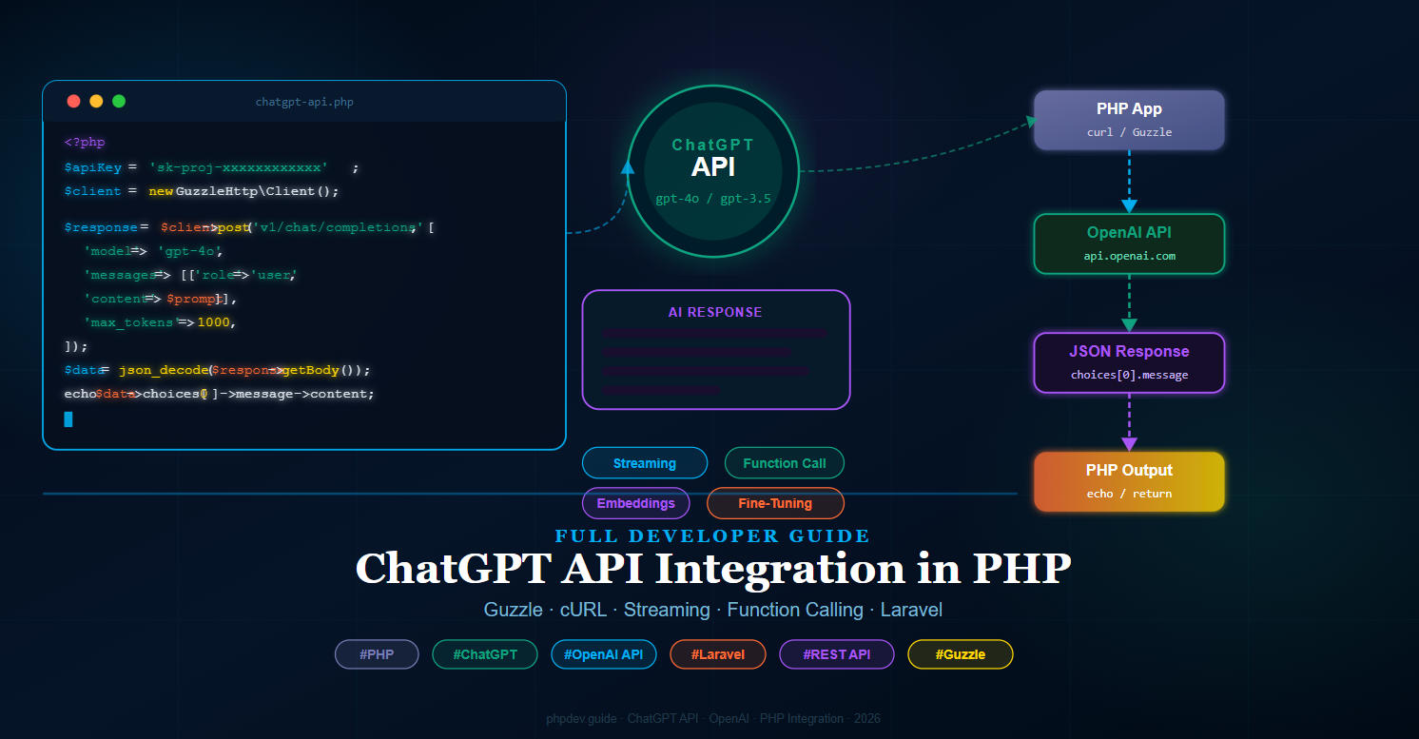Click the yellow traffic light button

click(x=96, y=101)
